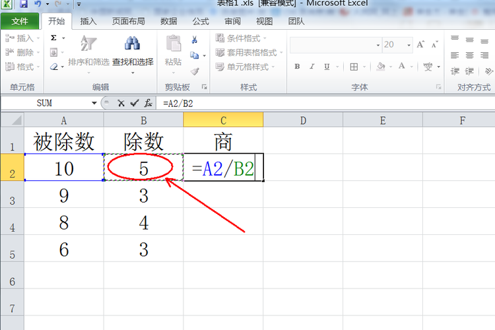Toggle Underline formatting

click(x=327, y=67)
